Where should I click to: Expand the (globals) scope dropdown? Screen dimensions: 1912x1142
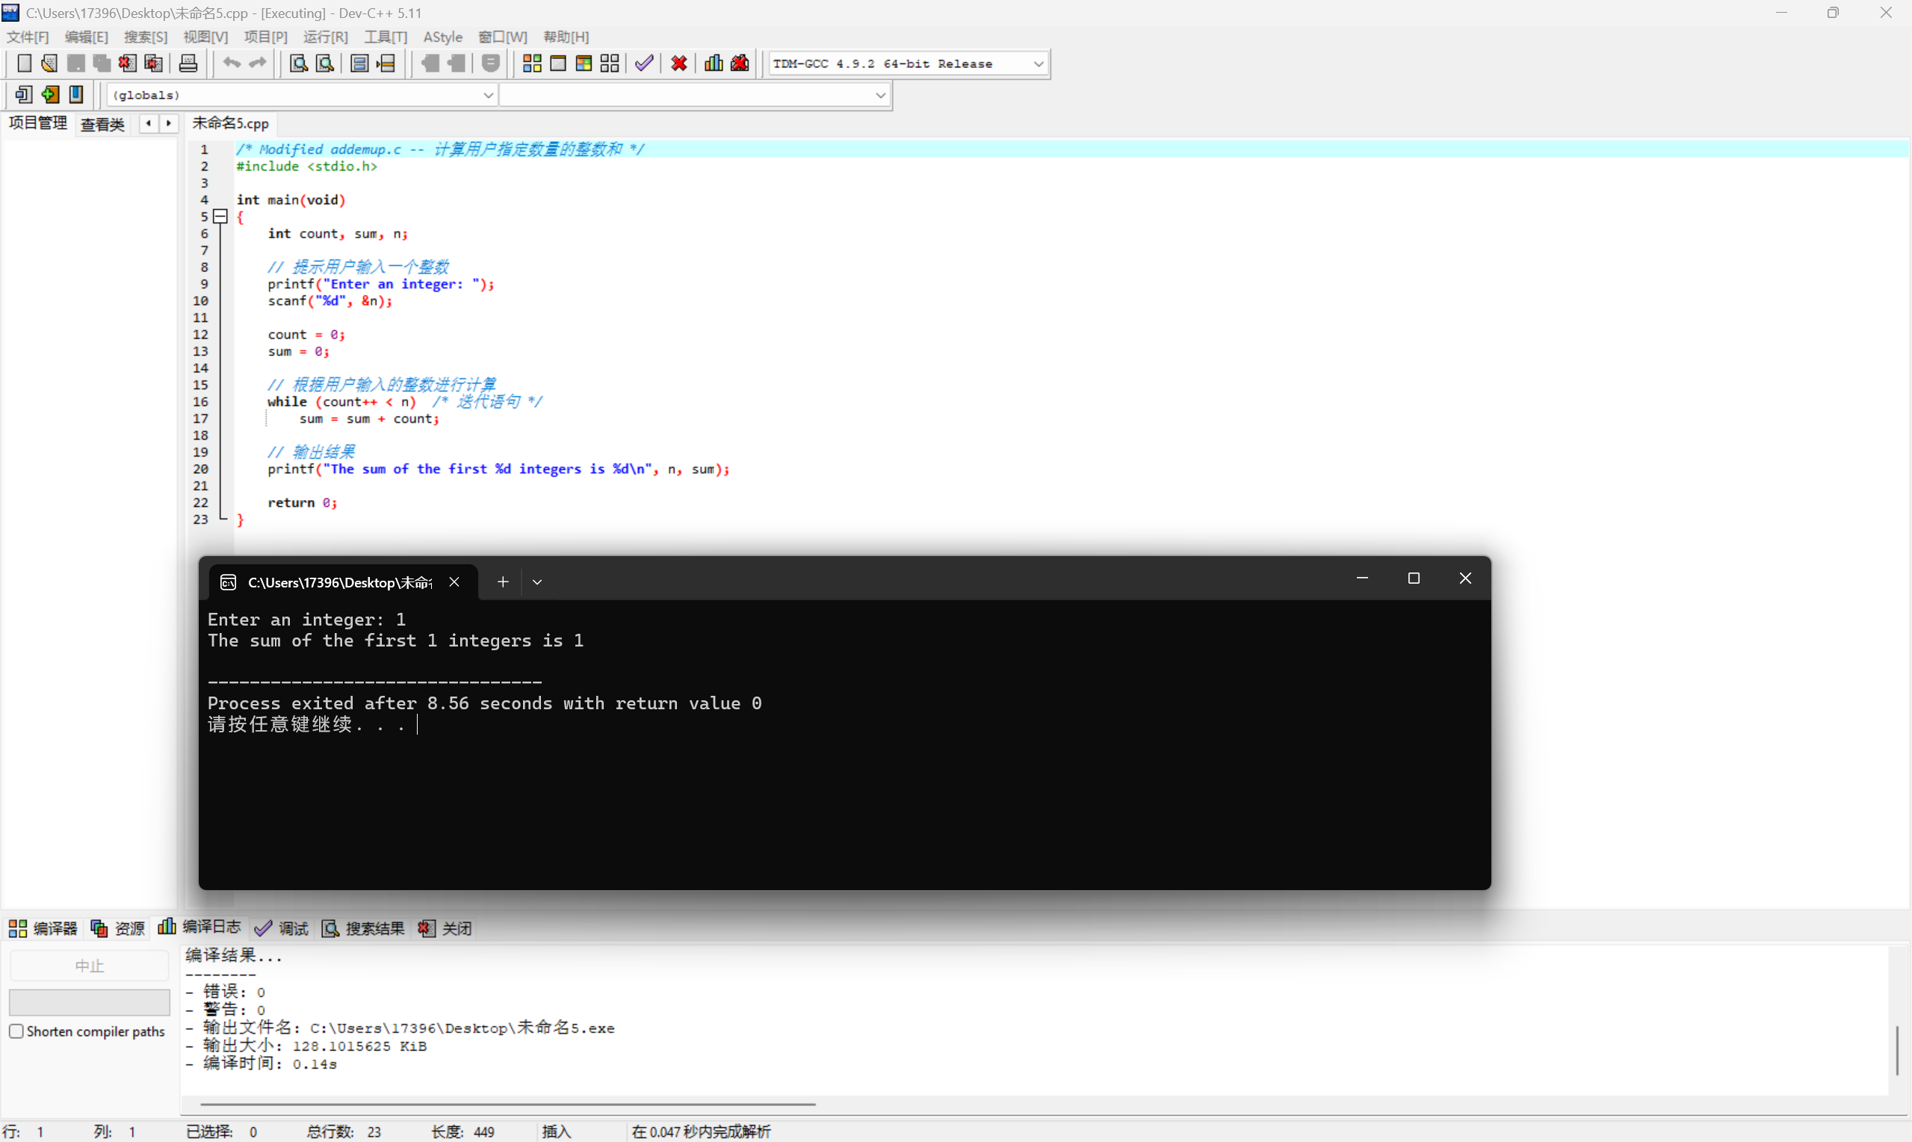[x=488, y=96]
